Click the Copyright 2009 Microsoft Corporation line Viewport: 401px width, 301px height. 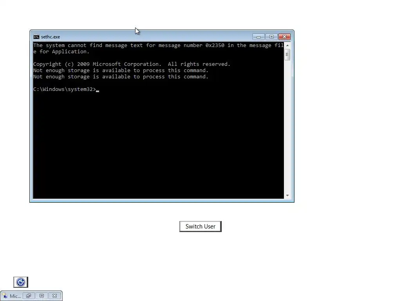pyautogui.click(x=132, y=64)
